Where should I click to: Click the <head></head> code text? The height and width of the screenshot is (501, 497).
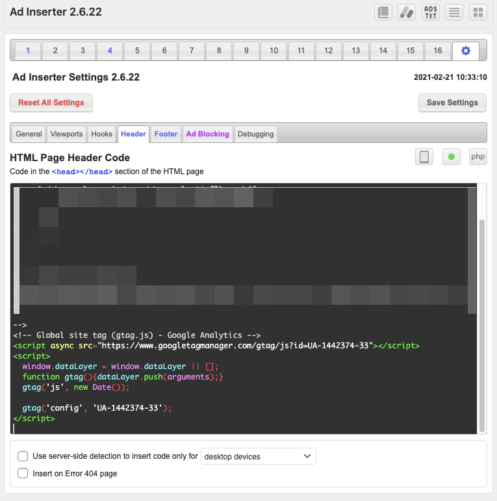(x=82, y=172)
